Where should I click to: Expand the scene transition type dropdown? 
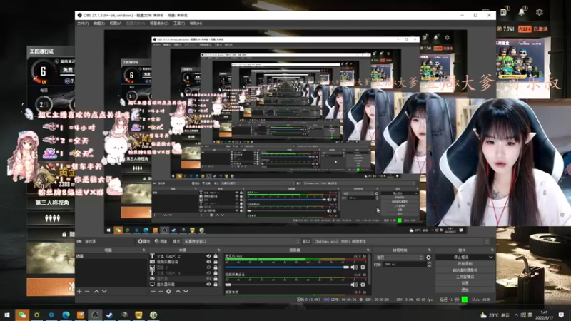(399, 258)
